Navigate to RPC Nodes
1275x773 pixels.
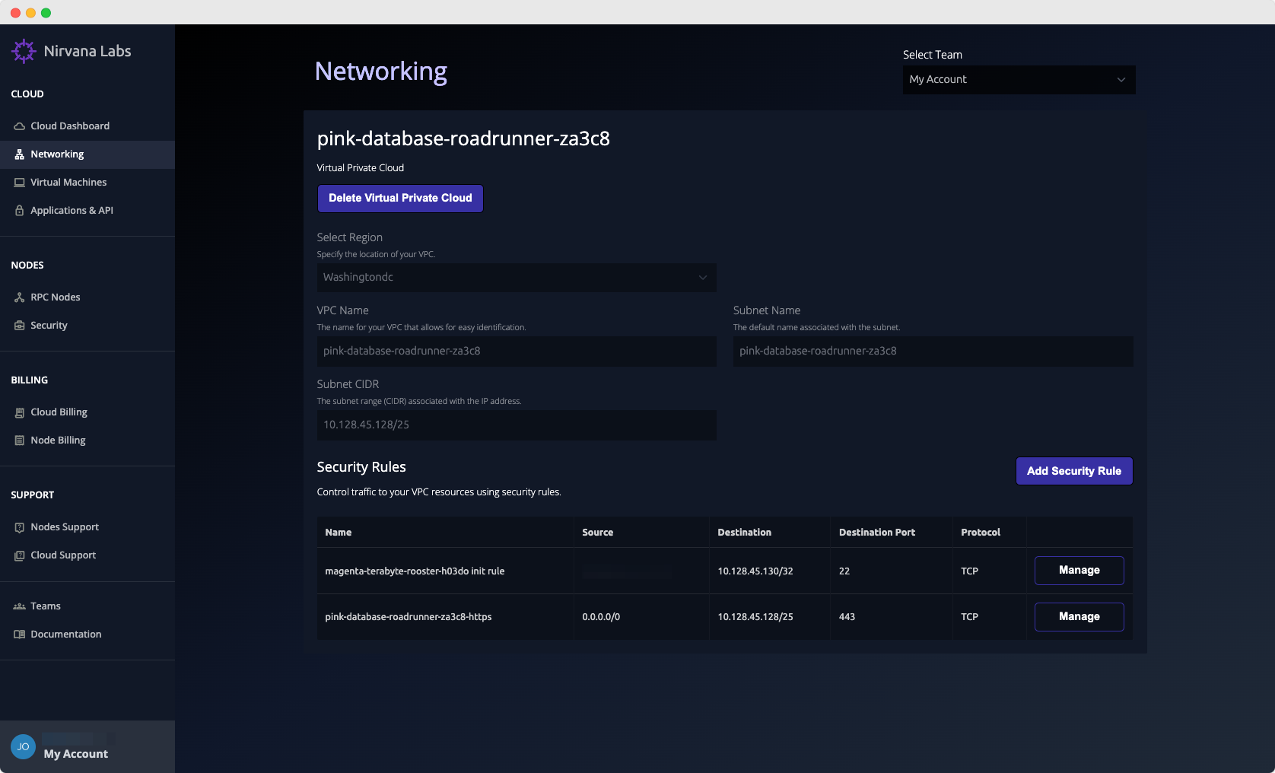pyautogui.click(x=87, y=297)
